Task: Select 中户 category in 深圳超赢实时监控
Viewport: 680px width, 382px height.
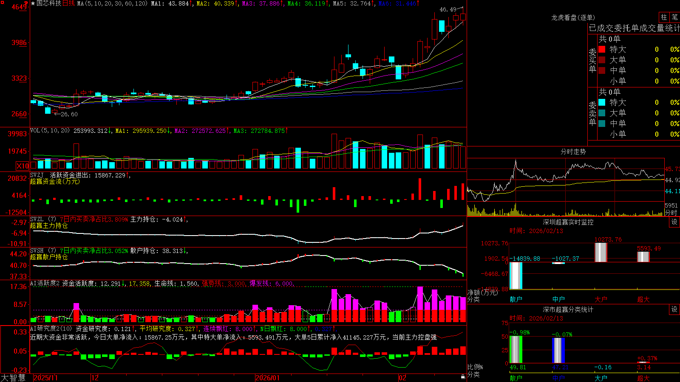Action: point(558,299)
